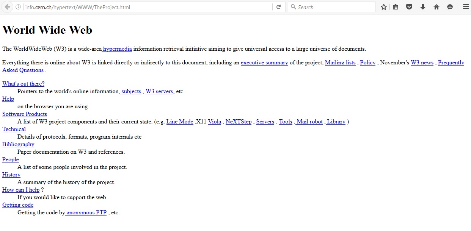Follow the Mailing lists link

340,62
